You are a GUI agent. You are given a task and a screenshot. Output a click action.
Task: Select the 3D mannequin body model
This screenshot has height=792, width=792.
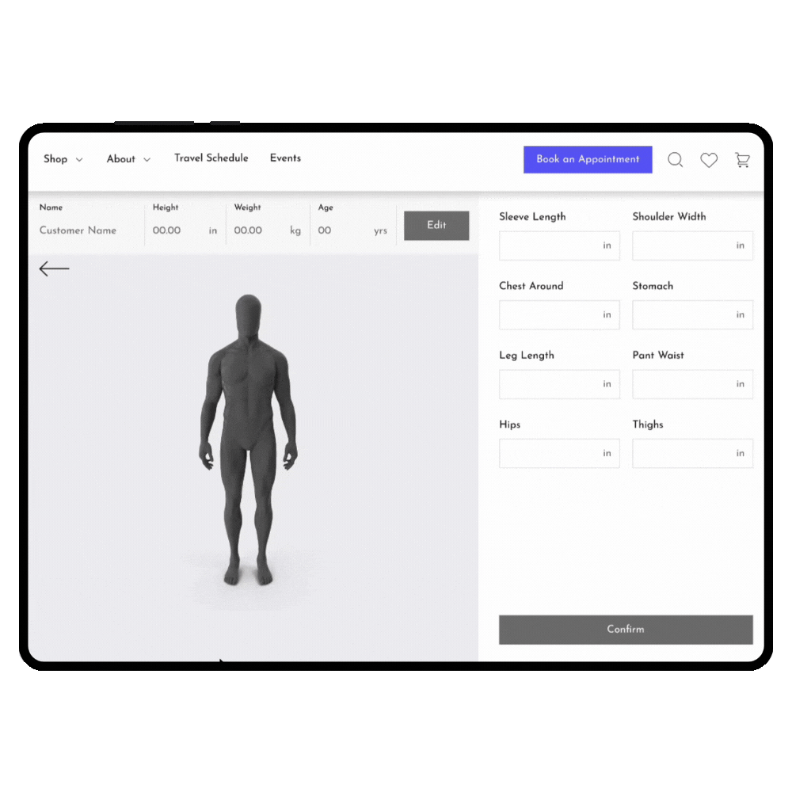tap(248, 440)
